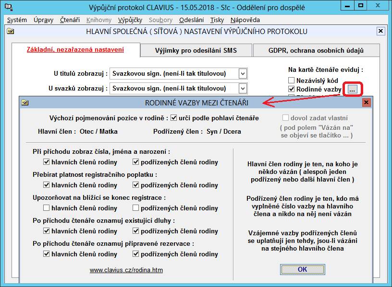The width and height of the screenshot is (392, 287).
Task: Minimize the Výpůjční protokol CLAVIUS window
Action: tap(347, 6)
